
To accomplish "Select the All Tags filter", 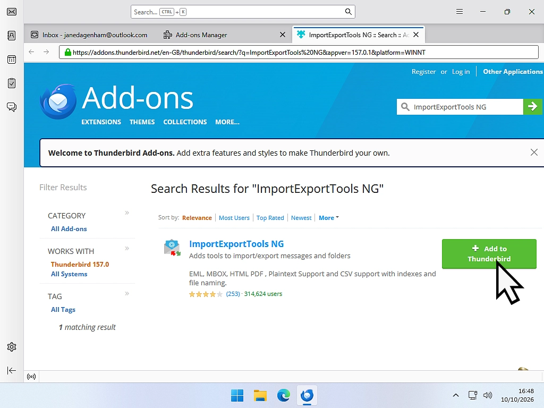I will click(63, 310).
